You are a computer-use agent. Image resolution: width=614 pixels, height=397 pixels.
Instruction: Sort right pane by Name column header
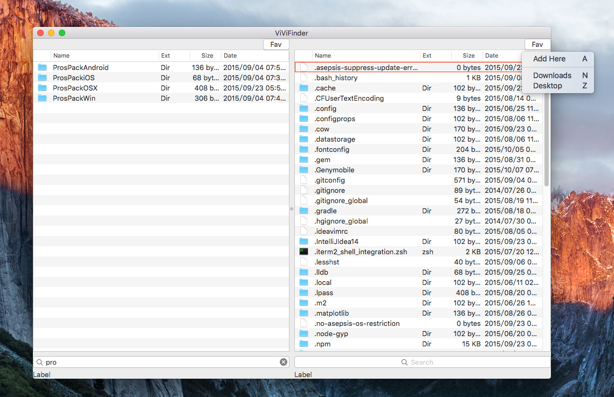coord(366,55)
